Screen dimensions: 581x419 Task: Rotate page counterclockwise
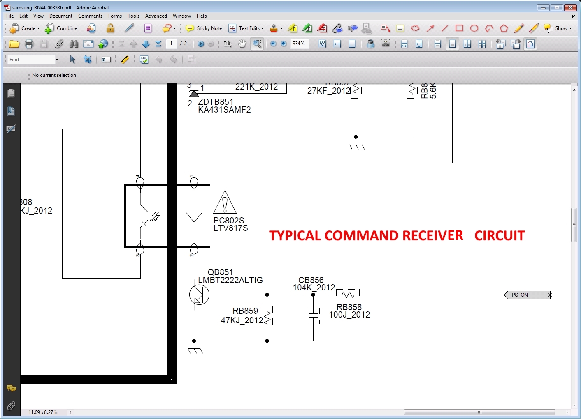pos(501,44)
